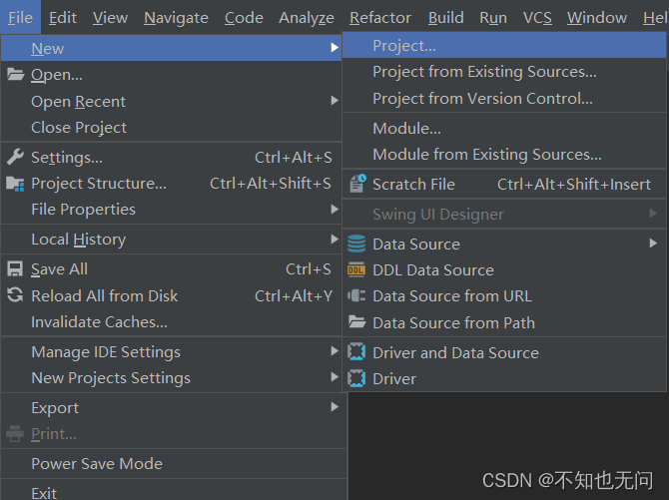Click the Scratch File icon
669x500 pixels.
(x=356, y=184)
